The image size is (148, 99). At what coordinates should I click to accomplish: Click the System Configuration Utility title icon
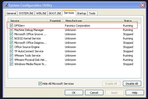pyautogui.click(x=6, y=5)
